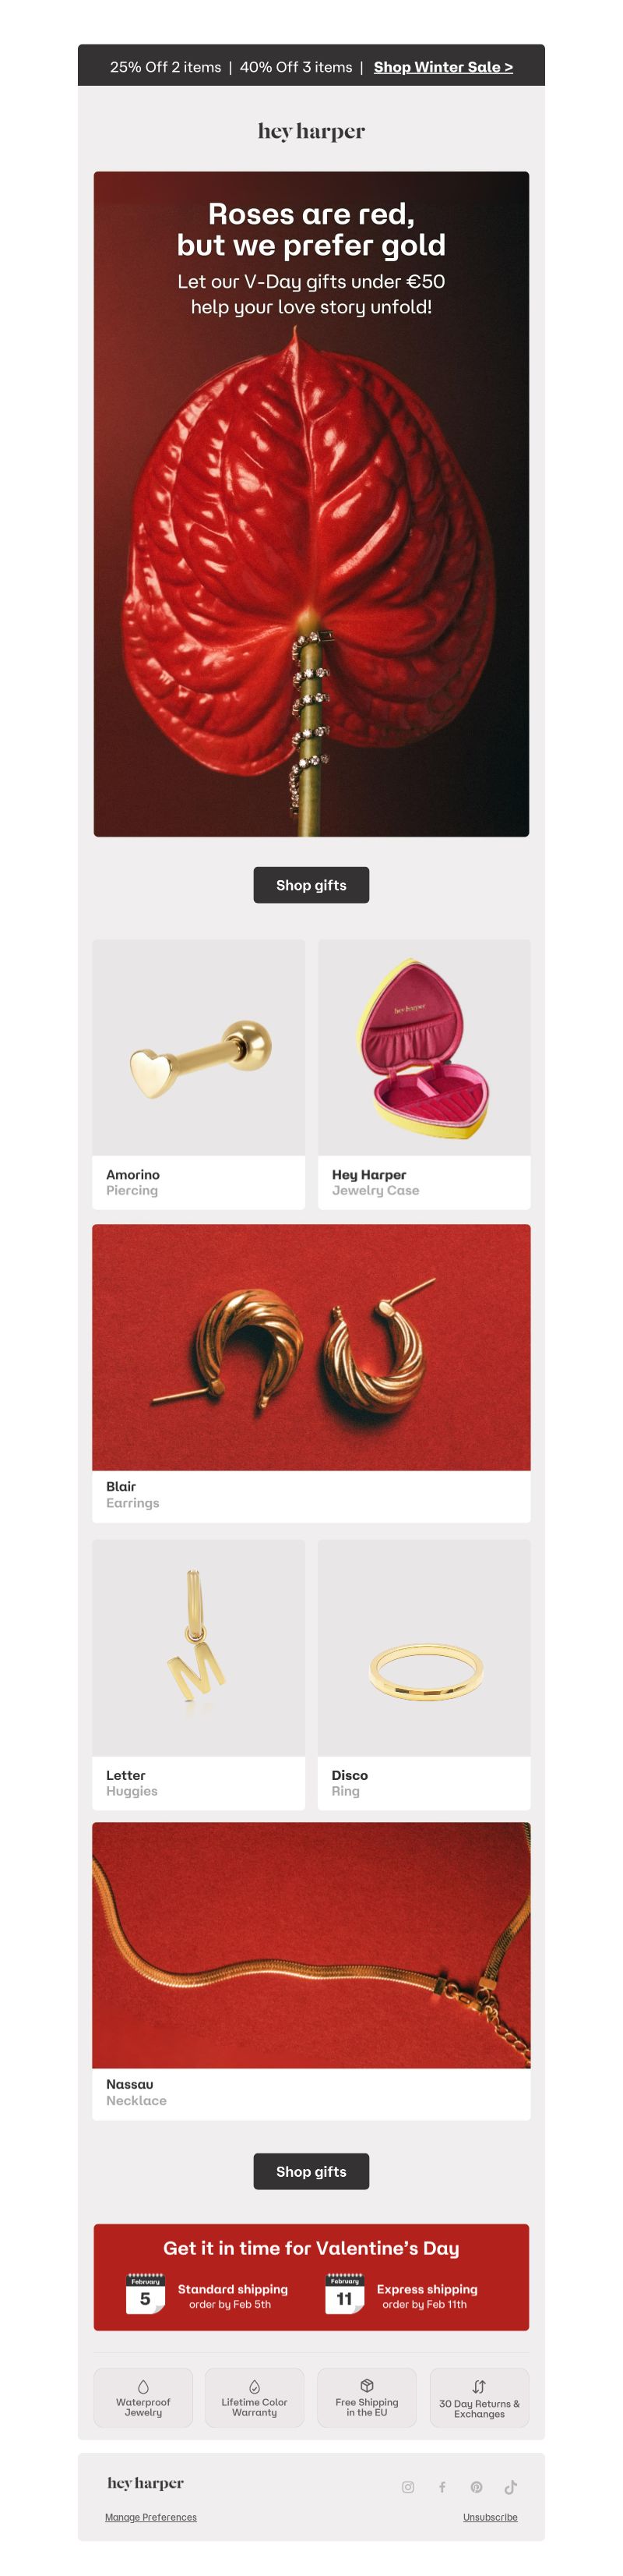Click the Unsubscribe link
Viewport: 623px width, 2576px height.
490,2517
